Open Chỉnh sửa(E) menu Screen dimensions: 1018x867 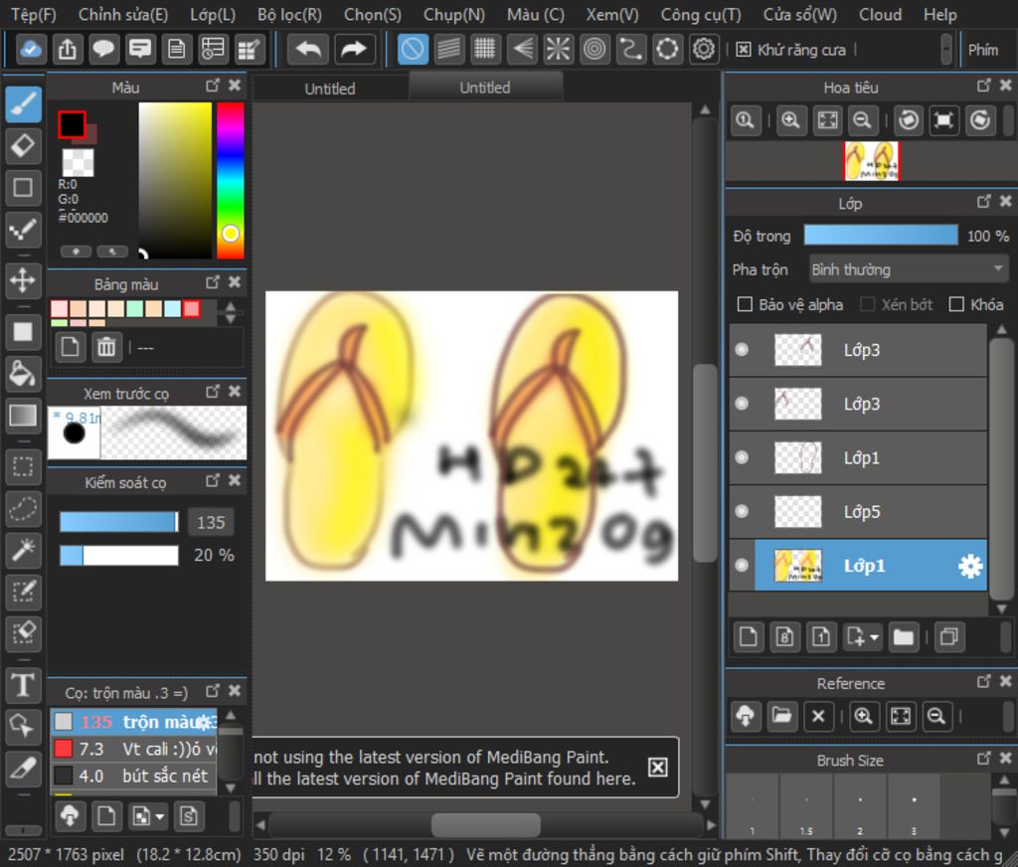coord(122,14)
